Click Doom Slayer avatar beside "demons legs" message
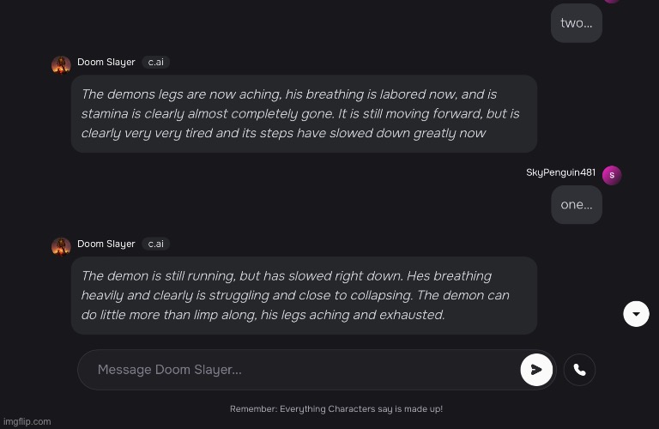 coord(61,64)
